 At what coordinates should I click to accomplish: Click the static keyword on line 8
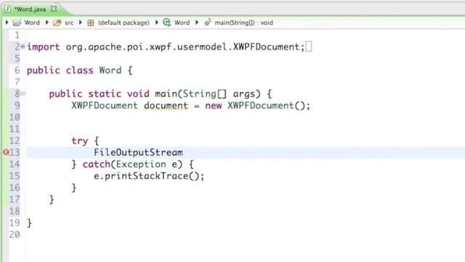point(105,94)
